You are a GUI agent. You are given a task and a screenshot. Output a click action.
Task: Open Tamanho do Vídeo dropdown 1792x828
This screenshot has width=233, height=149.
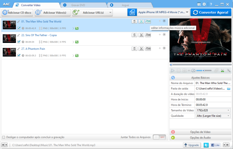coord(213,110)
